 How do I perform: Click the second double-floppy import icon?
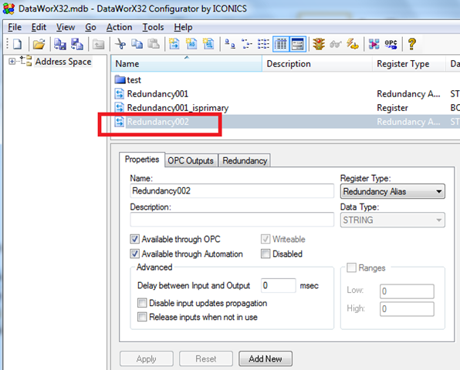(x=77, y=44)
